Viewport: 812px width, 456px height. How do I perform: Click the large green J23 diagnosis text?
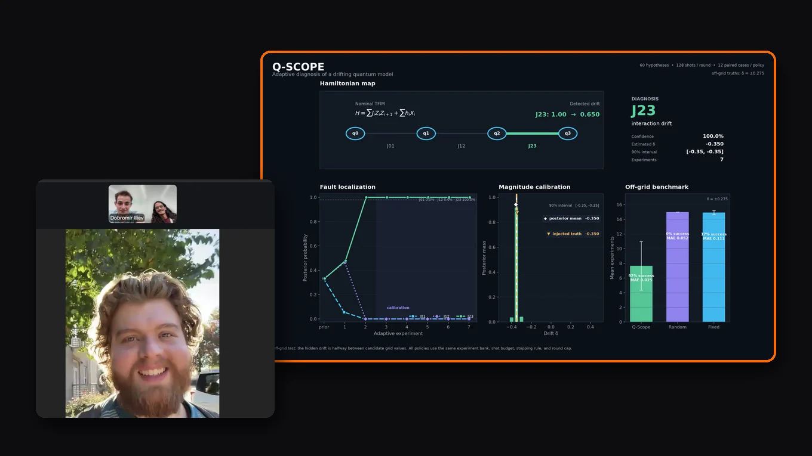[x=644, y=111]
